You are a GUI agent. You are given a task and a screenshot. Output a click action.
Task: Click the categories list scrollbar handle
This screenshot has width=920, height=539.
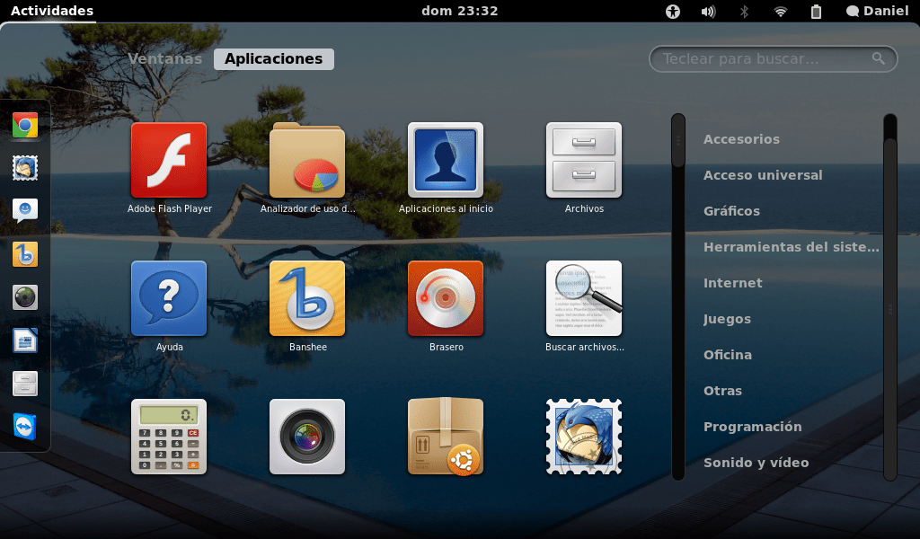890,309
